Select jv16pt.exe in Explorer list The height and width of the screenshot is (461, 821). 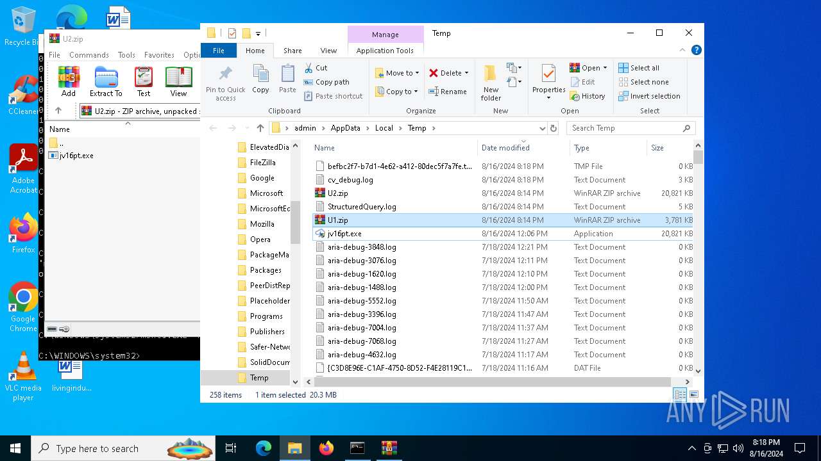[504, 234]
